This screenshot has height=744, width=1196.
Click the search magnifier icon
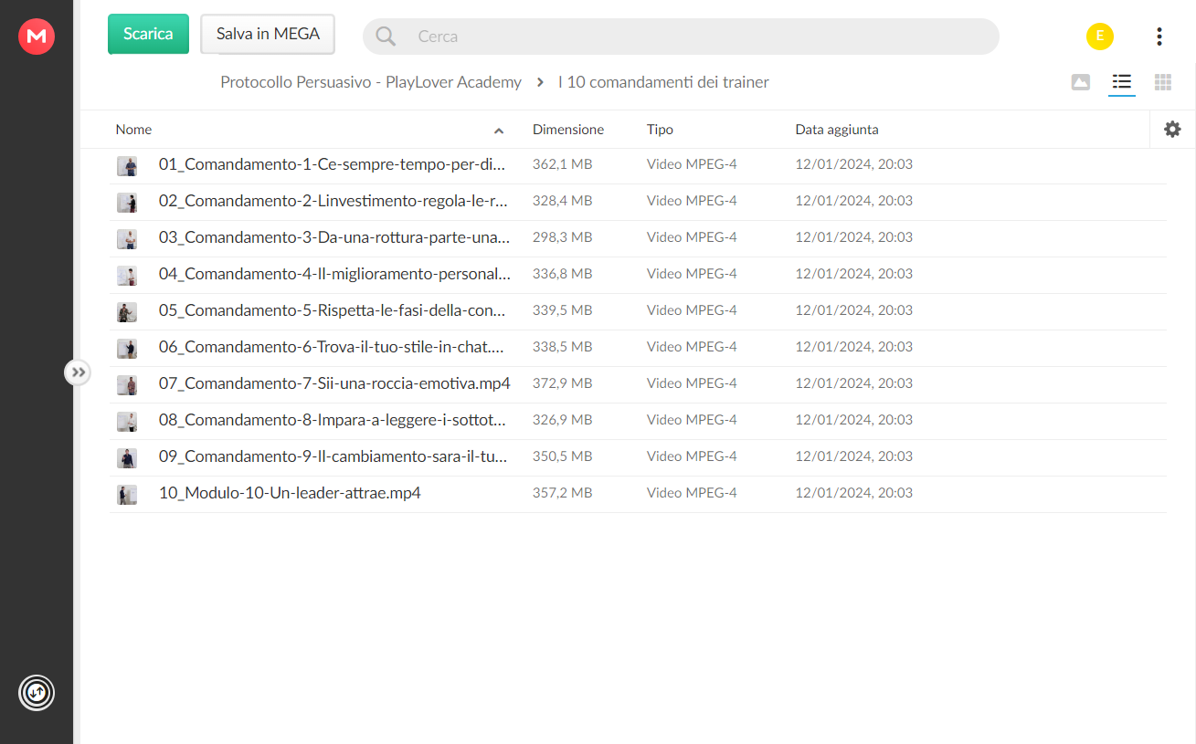[x=386, y=37]
